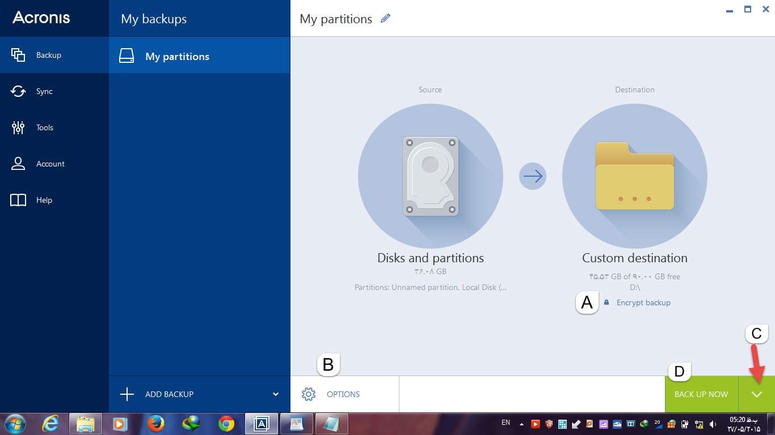775x435 pixels.
Task: Maximize the Acronis window
Action: tap(748, 9)
